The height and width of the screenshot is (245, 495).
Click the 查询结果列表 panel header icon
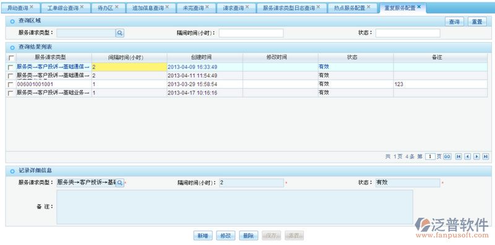click(x=12, y=48)
